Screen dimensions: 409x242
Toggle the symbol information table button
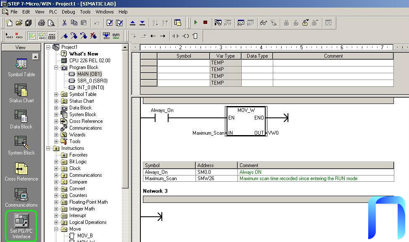point(52,36)
